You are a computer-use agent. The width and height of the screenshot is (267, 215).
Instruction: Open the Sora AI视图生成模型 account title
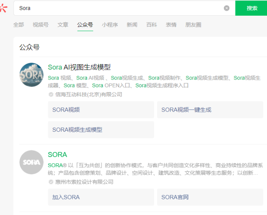79,67
